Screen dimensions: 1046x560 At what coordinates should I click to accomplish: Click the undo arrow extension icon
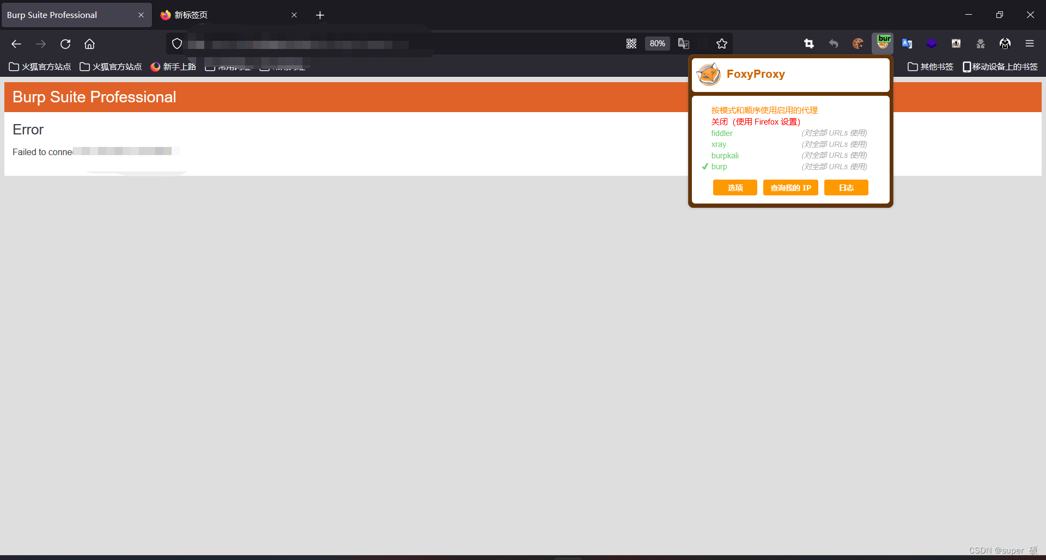(x=834, y=44)
